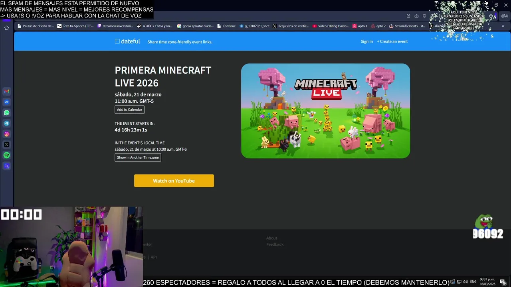The image size is (511, 287).
Task: Open Telegram in the browser sidebar
Action: (x=7, y=124)
